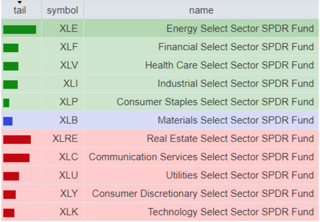Open Technology Select Sector SPDR Fund row

point(231,212)
